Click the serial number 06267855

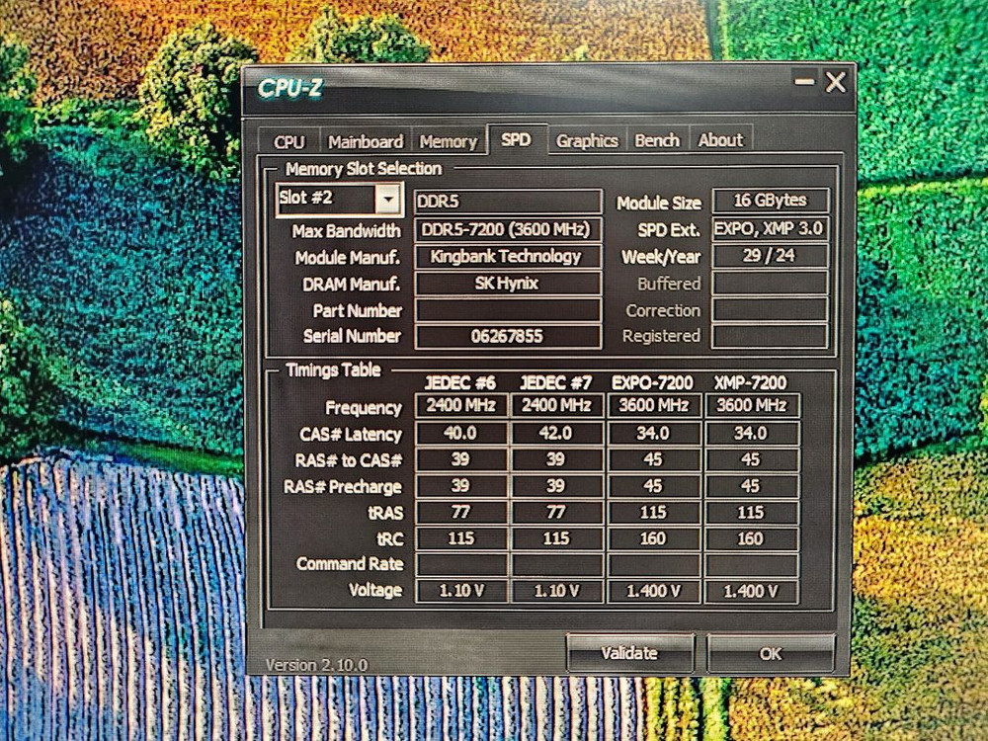508,337
